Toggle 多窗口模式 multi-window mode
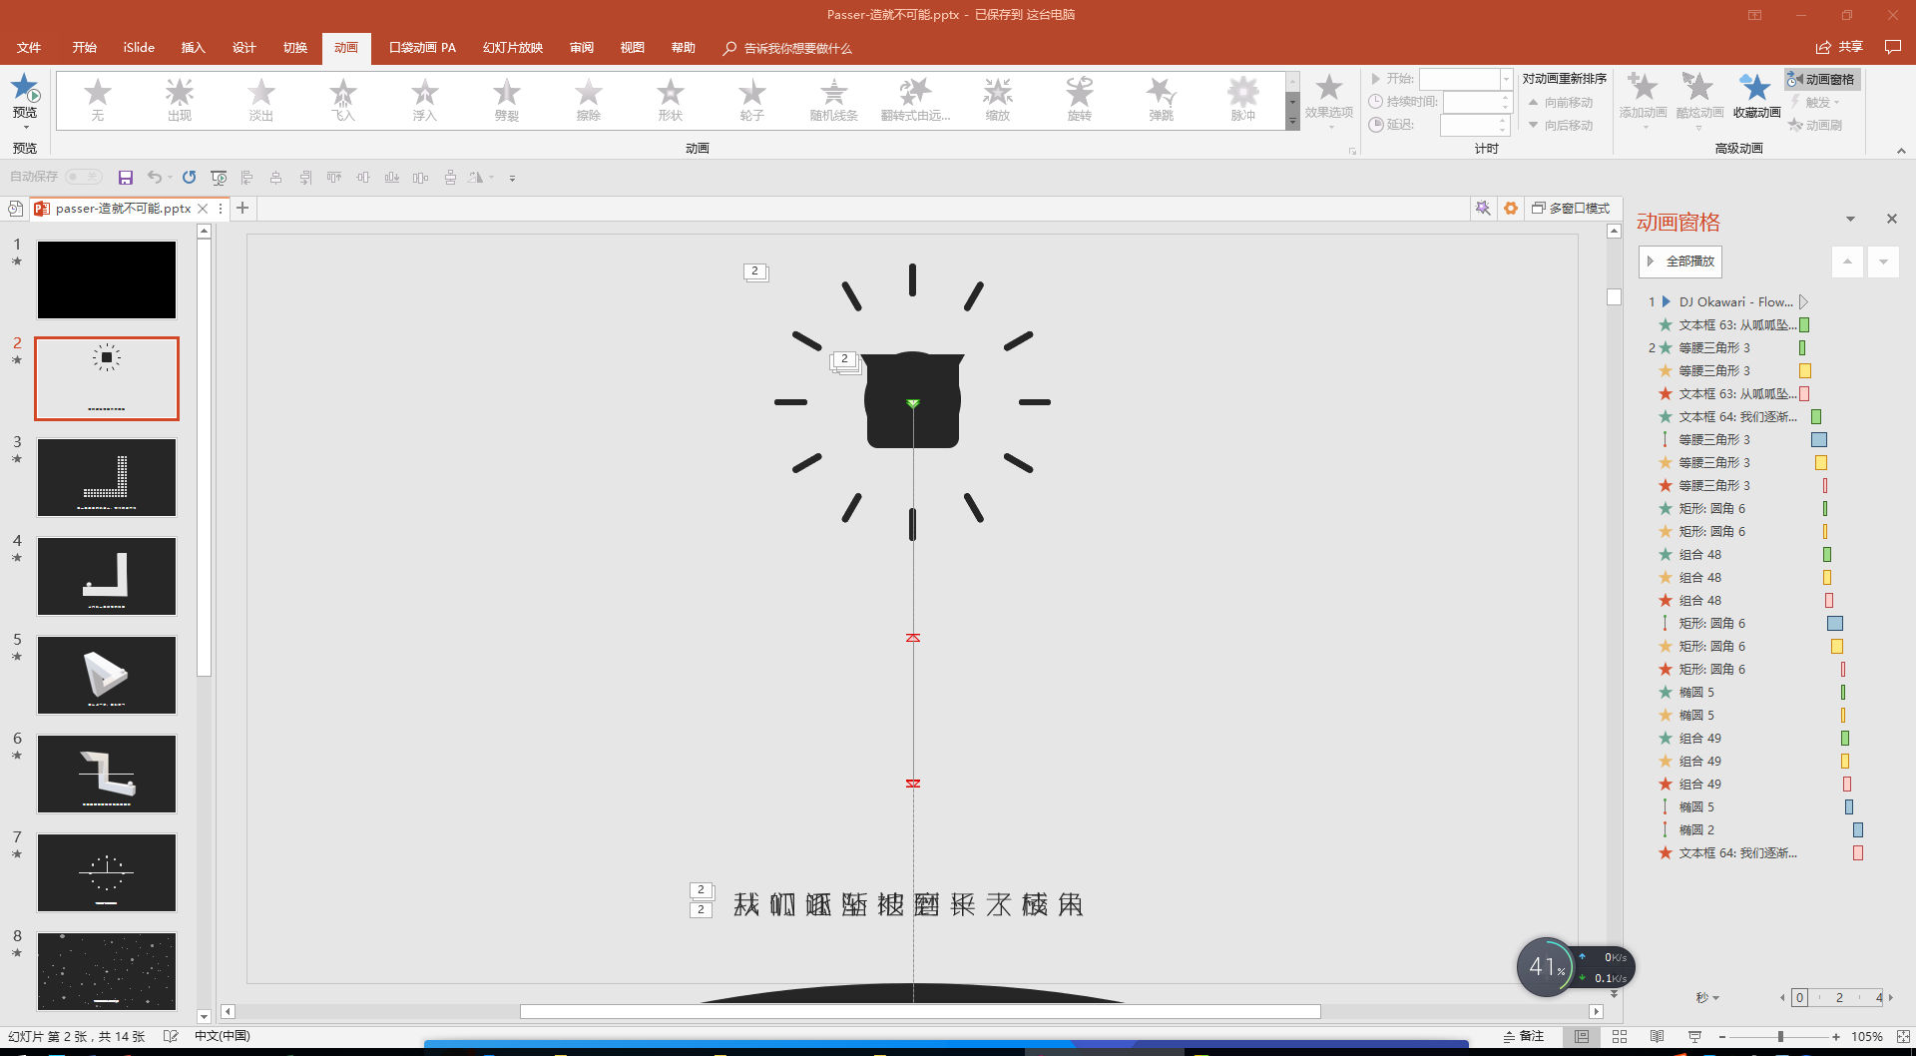 1572,208
